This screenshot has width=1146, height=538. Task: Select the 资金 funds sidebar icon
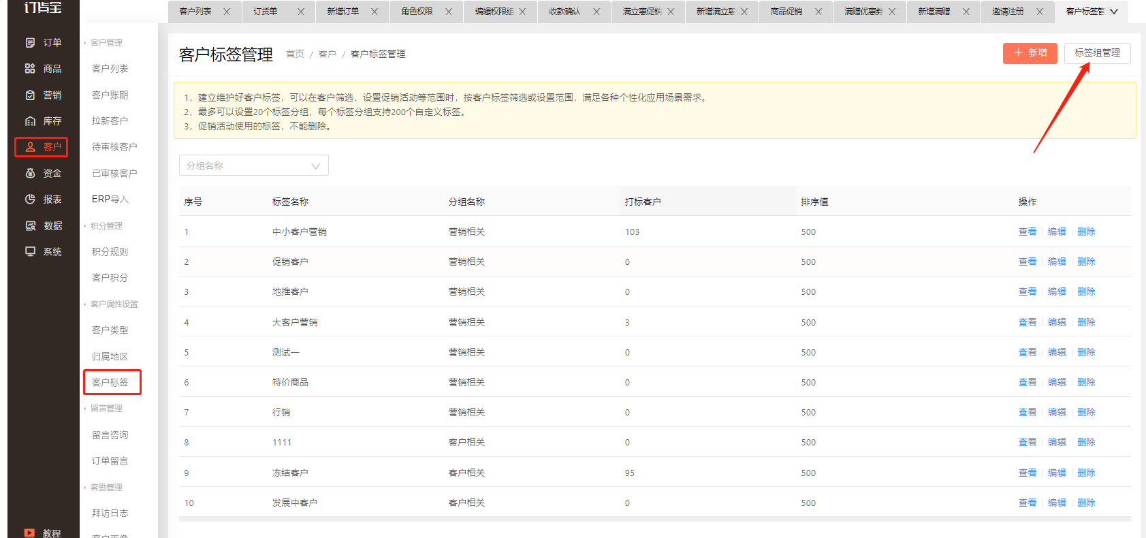(30, 173)
